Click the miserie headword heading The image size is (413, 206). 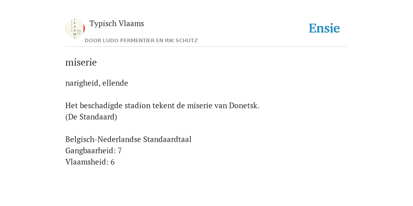81,62
